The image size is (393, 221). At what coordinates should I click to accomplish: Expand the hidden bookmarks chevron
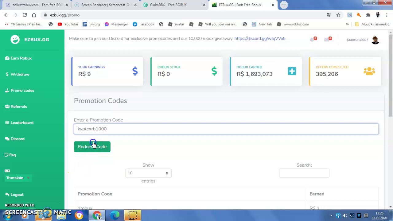348,24
